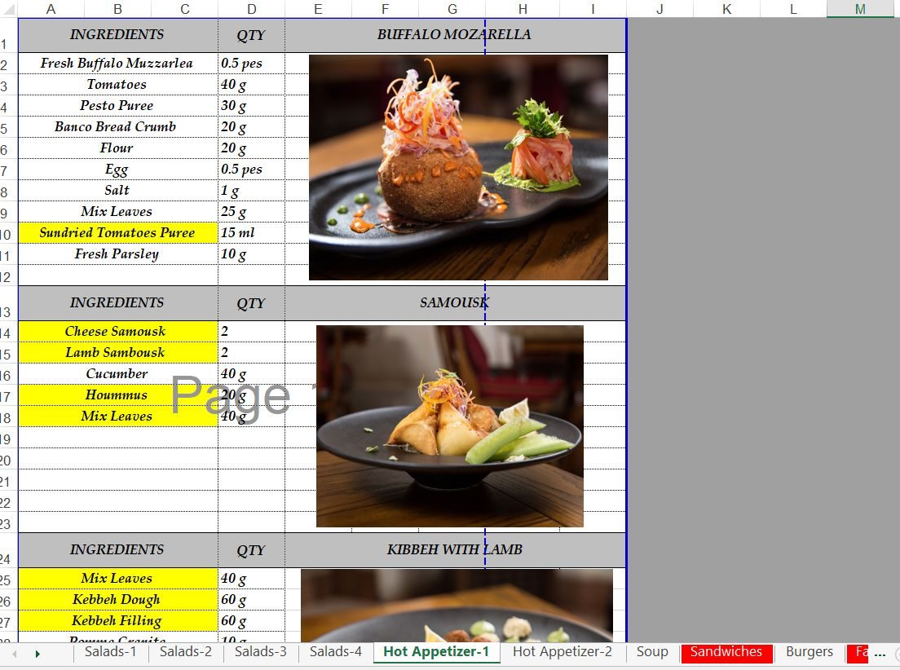Switch to the Burgers sheet tab
The width and height of the screenshot is (900, 670).
[x=810, y=652]
